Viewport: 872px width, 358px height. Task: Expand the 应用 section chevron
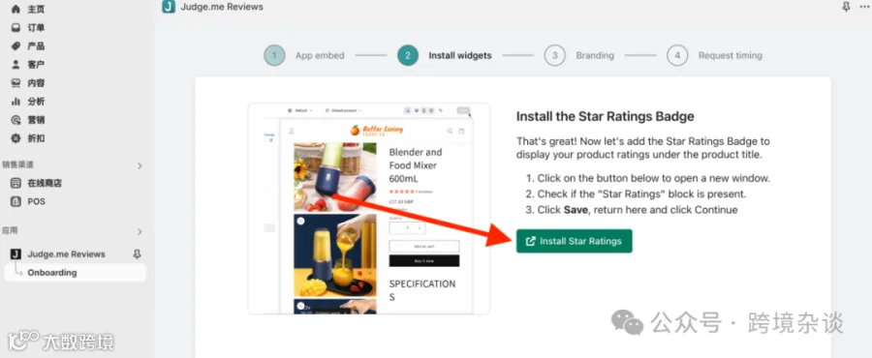pyautogui.click(x=140, y=231)
